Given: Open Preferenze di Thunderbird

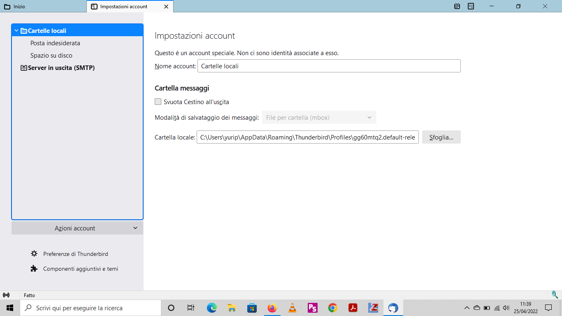Looking at the screenshot, I should click(x=76, y=254).
